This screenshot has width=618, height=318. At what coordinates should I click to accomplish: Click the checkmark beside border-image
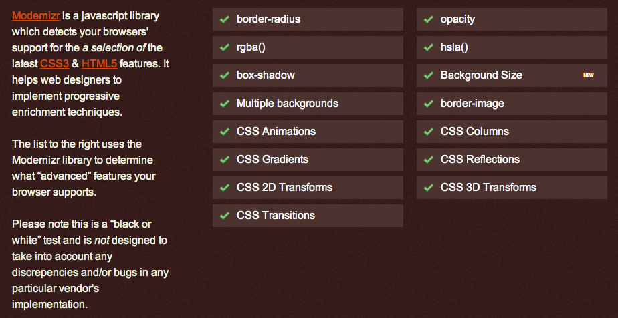click(x=429, y=104)
